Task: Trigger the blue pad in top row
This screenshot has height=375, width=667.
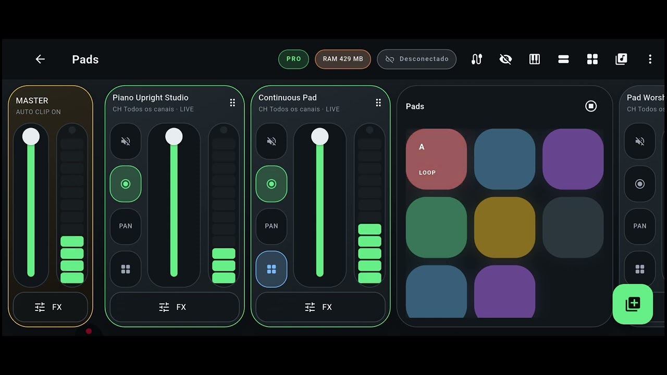Action: (x=504, y=159)
